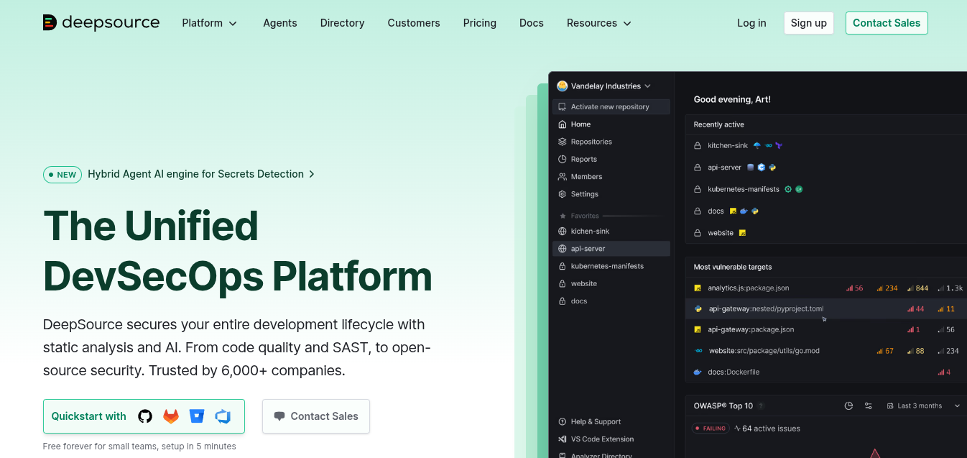Open the Last 3 months range dropdown
Image resolution: width=967 pixels, height=458 pixels.
click(924, 406)
